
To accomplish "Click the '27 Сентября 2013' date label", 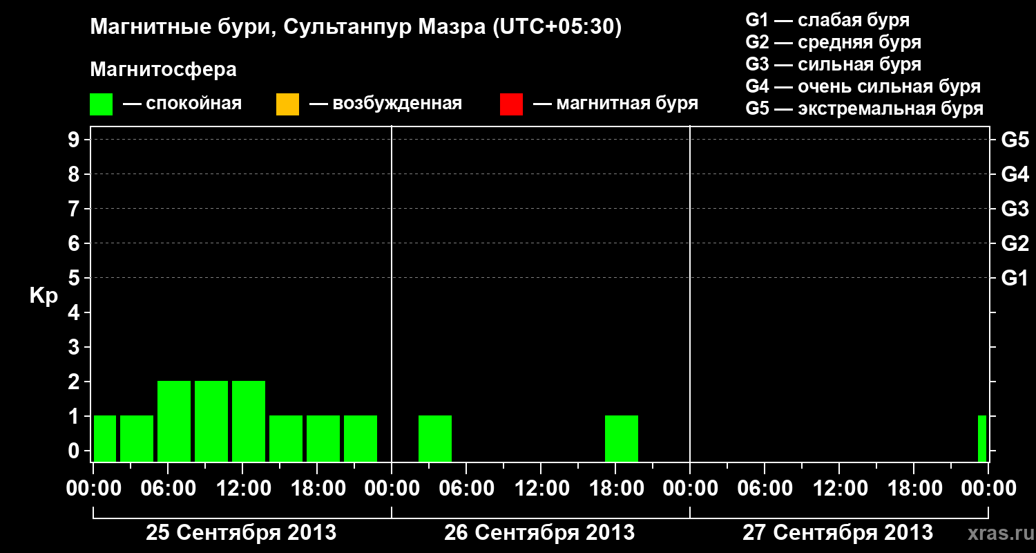I will 838,532.
